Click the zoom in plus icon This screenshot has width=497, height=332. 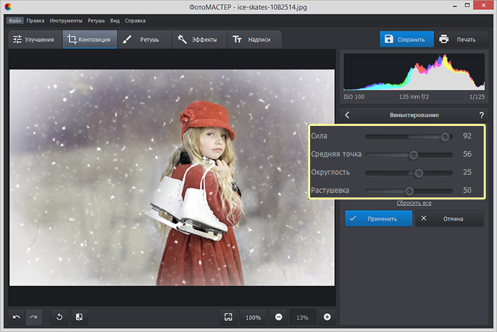point(327,317)
